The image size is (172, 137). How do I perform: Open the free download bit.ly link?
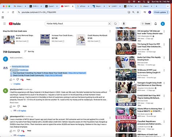[x=77, y=73]
